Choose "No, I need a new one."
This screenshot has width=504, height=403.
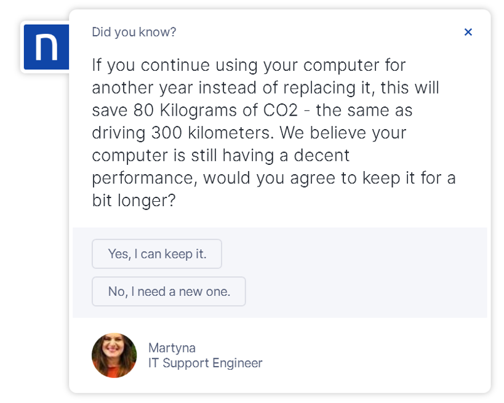(169, 292)
